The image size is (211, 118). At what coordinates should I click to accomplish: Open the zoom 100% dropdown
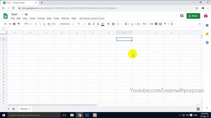click(28, 24)
